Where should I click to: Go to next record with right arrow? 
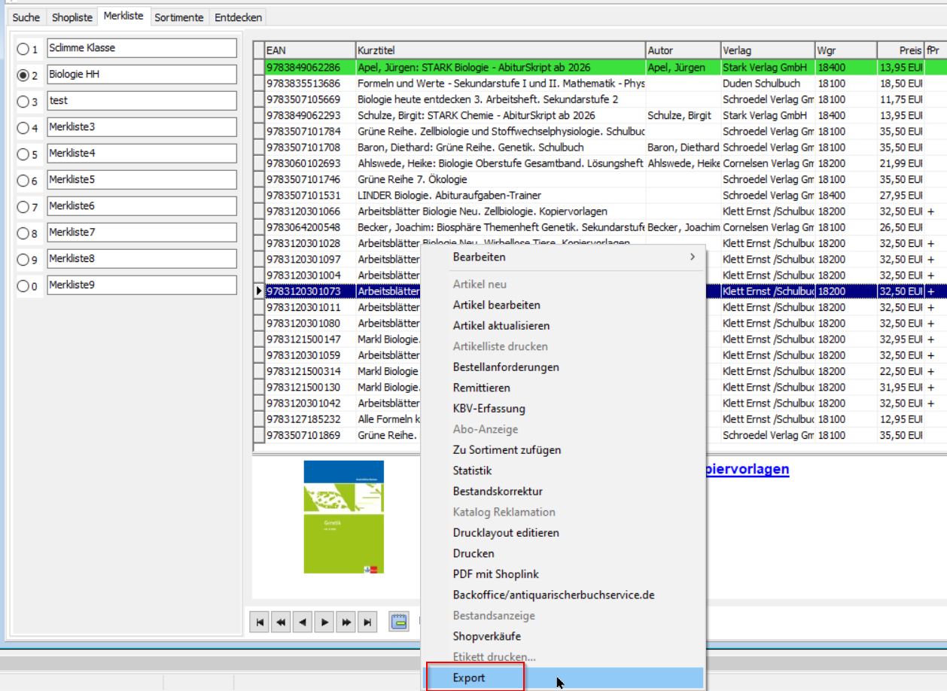[x=324, y=622]
